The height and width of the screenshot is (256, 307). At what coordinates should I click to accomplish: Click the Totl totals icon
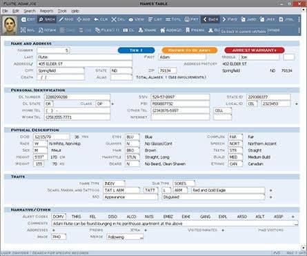click(x=173, y=19)
